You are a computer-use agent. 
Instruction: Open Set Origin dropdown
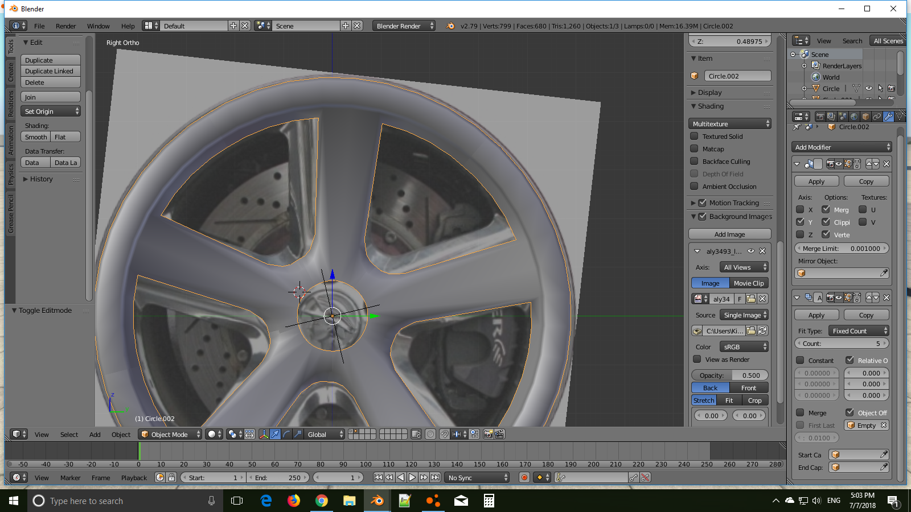(x=51, y=112)
